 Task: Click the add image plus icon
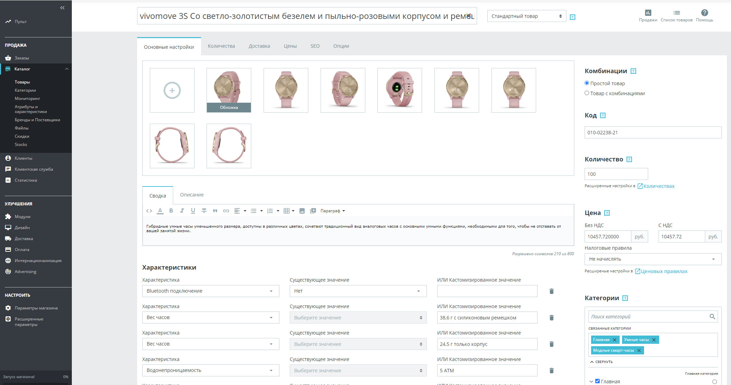(x=172, y=90)
